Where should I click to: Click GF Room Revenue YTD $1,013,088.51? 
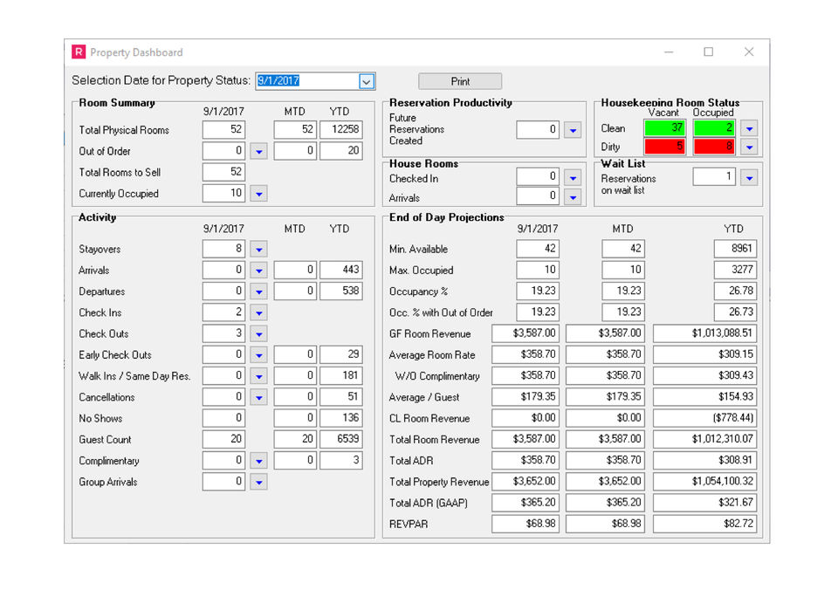(704, 334)
